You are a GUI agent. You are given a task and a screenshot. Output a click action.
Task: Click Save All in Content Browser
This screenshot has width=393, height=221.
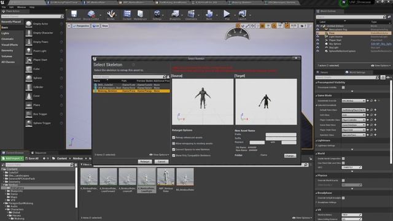32,158
